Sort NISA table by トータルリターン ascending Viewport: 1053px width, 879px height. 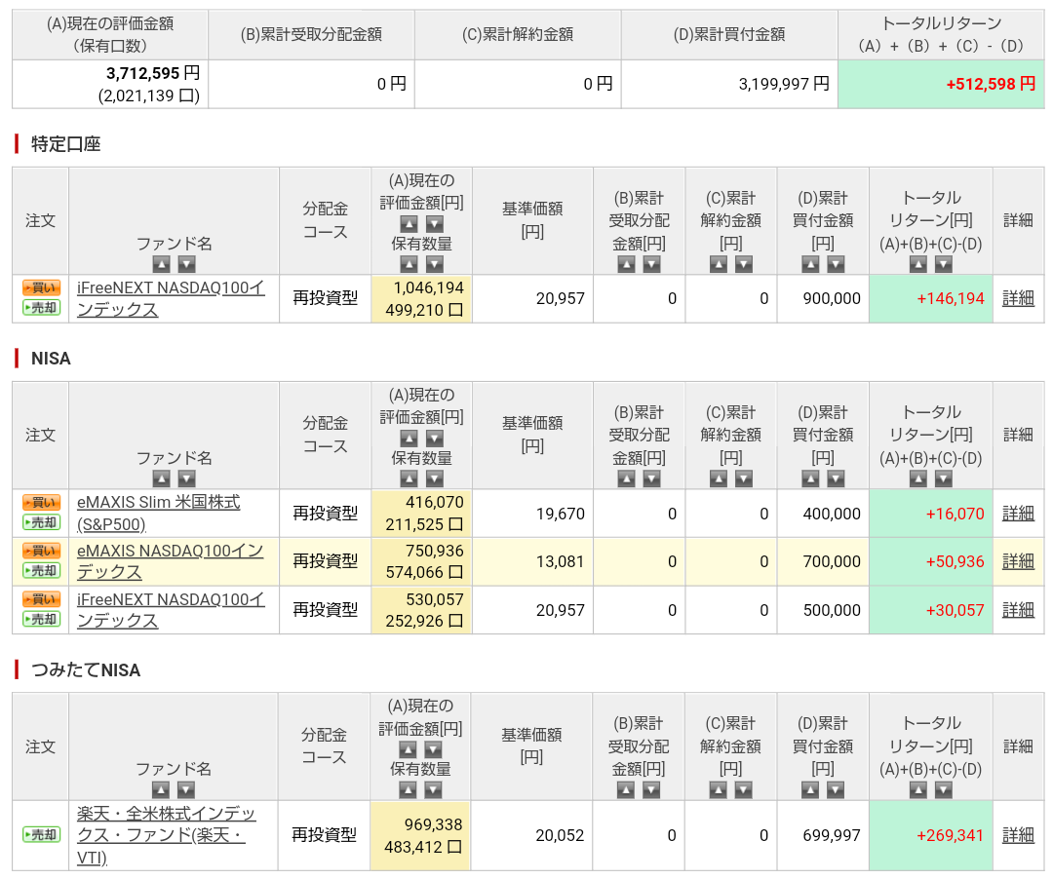click(x=918, y=478)
